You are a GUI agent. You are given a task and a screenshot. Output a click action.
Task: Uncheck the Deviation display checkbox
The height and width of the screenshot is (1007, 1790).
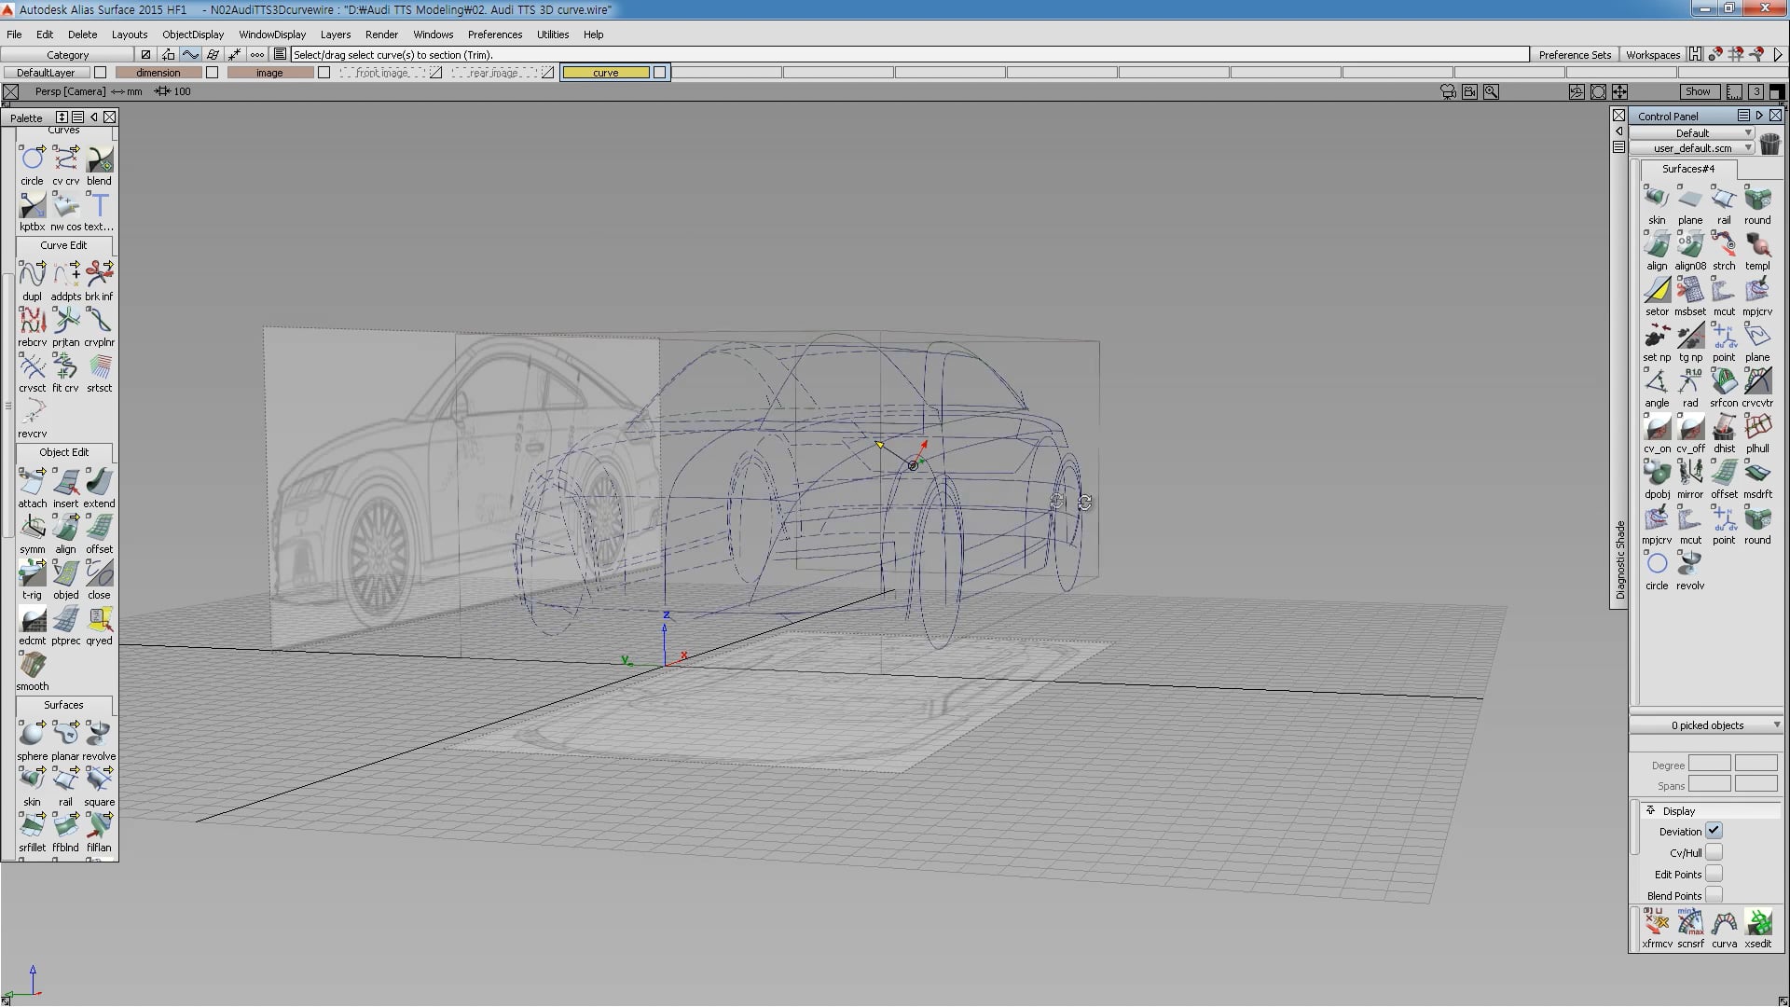[x=1714, y=831]
